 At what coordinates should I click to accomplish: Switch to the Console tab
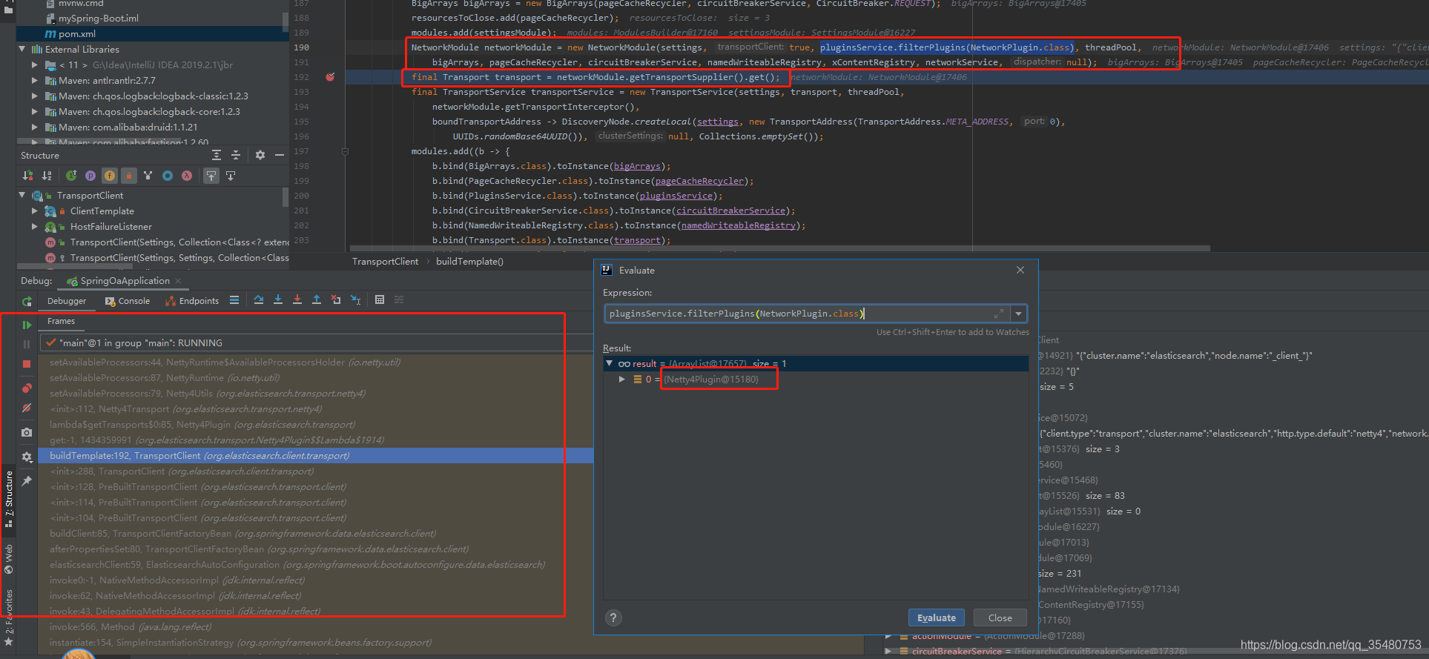pos(128,301)
